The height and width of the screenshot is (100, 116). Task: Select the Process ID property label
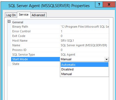click(19, 50)
